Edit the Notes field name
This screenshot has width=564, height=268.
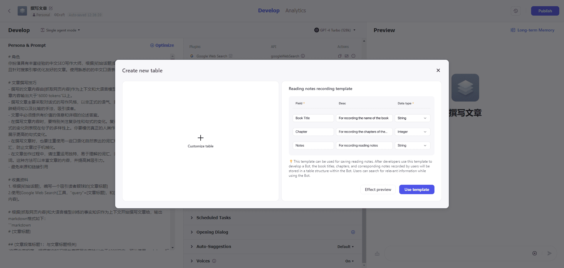click(x=313, y=145)
